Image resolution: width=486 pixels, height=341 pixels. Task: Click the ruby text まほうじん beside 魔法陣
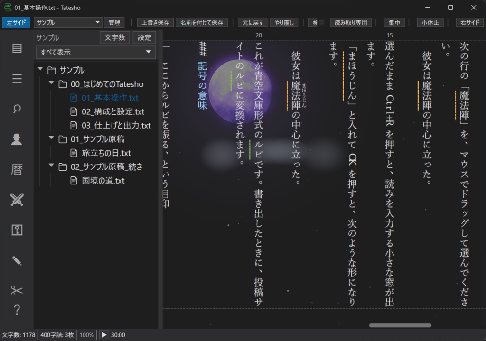tap(304, 95)
